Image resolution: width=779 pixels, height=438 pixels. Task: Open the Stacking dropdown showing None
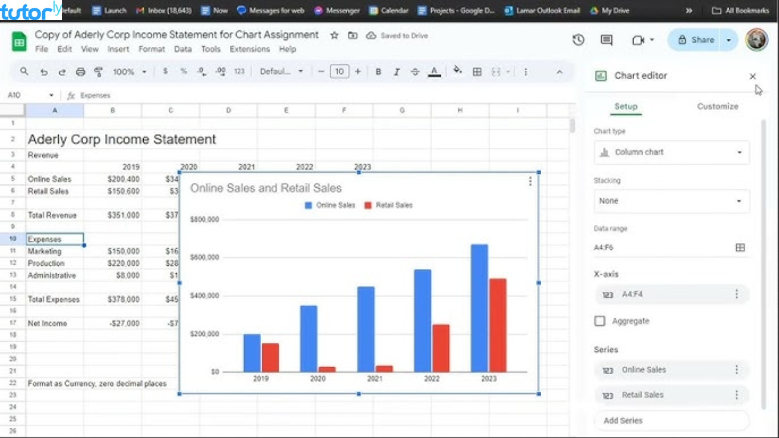tap(671, 201)
